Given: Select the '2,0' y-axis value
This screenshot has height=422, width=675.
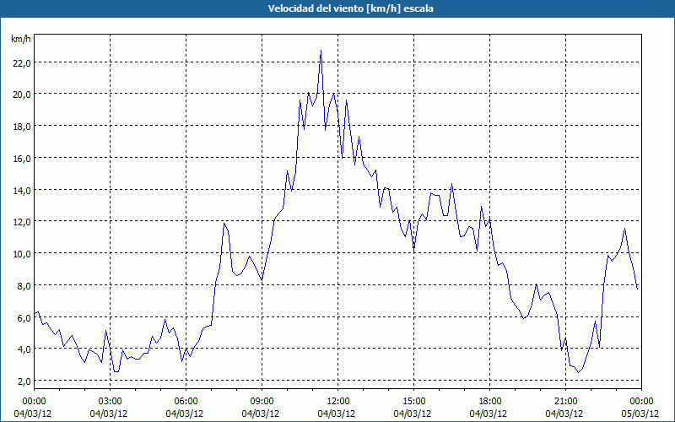Looking at the screenshot, I should 24,381.
